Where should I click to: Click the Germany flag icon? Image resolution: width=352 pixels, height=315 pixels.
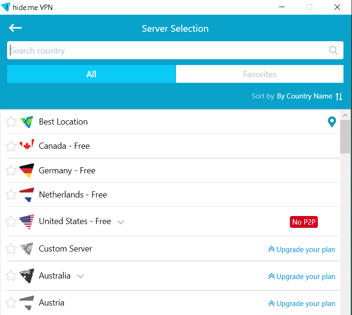[x=27, y=171]
